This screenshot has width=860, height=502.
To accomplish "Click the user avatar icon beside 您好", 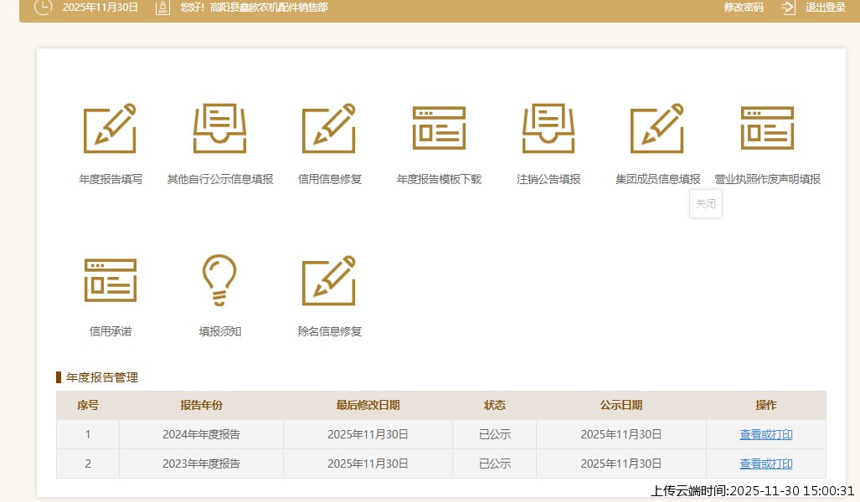I will click(162, 8).
